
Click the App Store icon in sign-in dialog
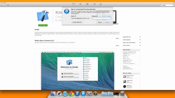click(x=67, y=11)
